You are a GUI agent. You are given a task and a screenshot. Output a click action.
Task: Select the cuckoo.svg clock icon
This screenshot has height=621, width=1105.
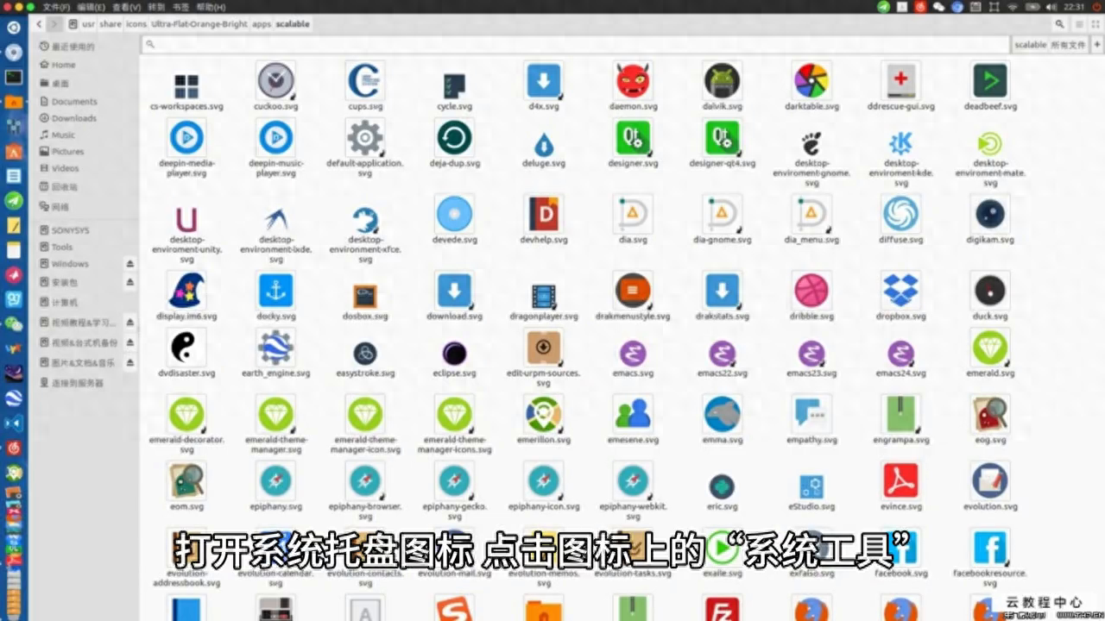point(275,81)
